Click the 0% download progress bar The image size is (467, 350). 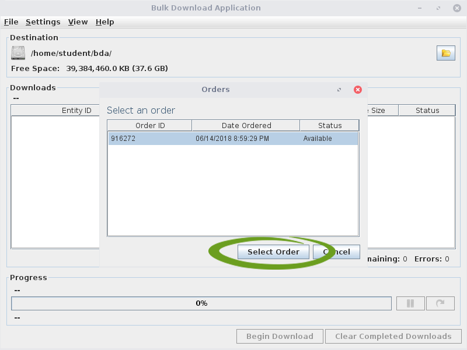pyautogui.click(x=201, y=303)
